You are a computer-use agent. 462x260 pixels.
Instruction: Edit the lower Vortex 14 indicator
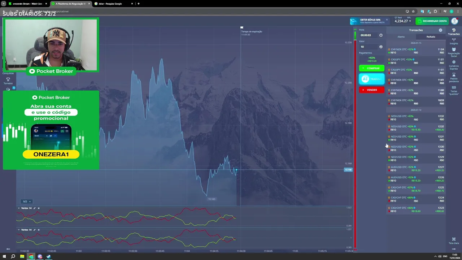[35, 230]
